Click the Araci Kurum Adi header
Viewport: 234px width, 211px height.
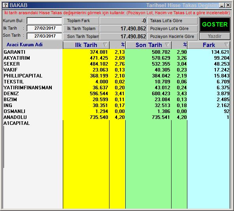click(x=25, y=45)
